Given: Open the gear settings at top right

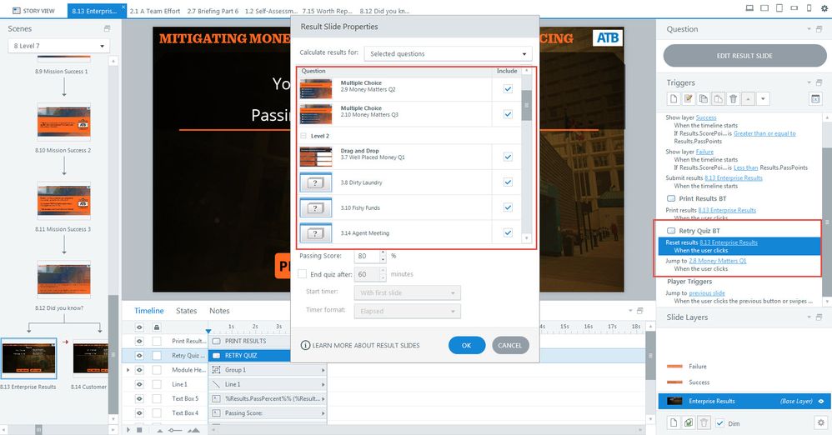Looking at the screenshot, I should coord(824,8).
